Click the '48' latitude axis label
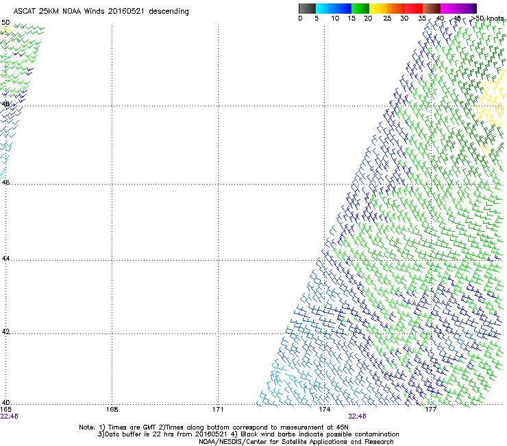This screenshot has width=507, height=446. click(x=5, y=104)
